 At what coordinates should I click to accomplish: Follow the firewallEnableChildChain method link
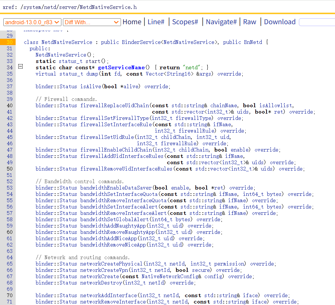tap(116, 150)
